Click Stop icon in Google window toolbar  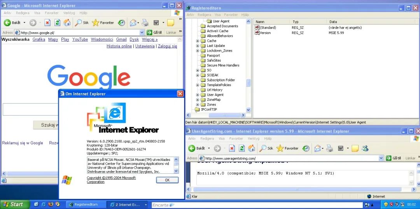[47, 23]
